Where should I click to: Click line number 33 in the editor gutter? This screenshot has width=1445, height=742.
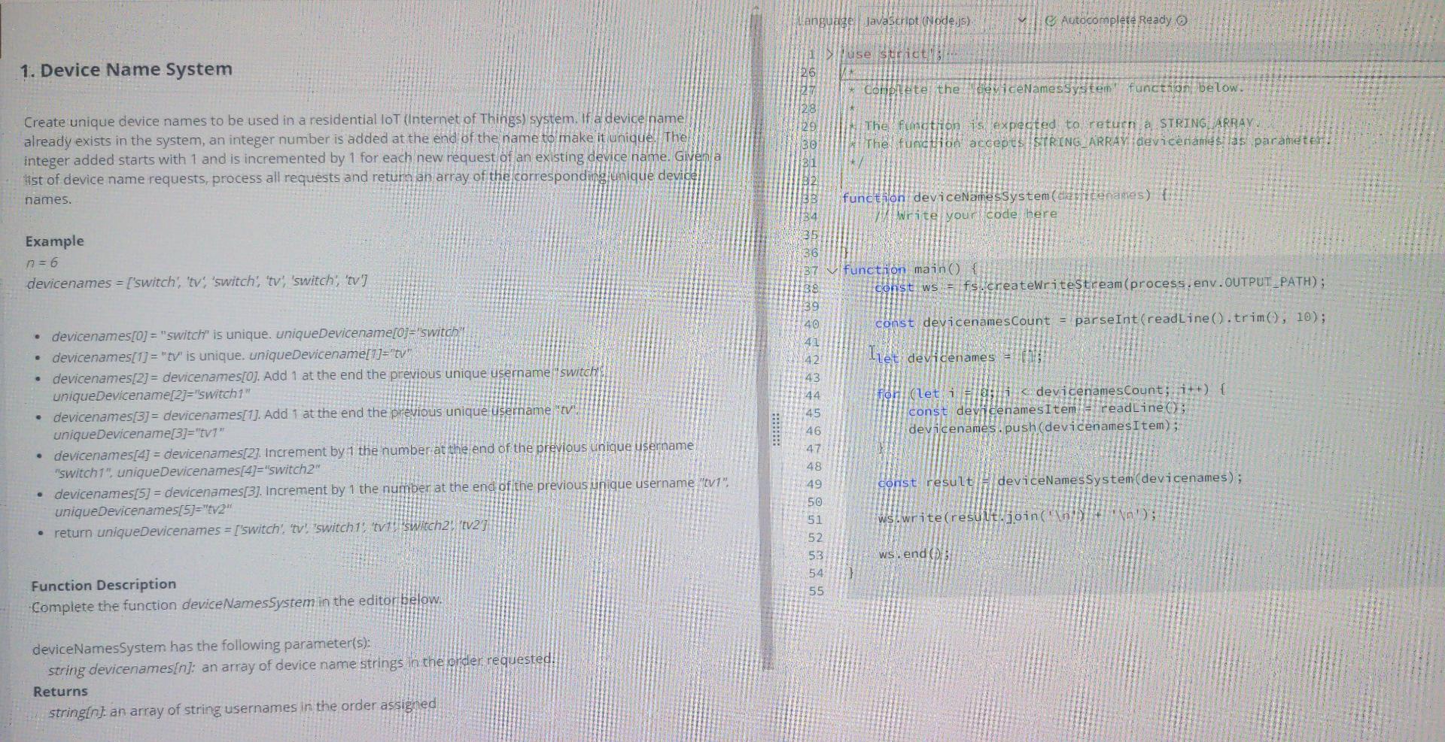click(x=814, y=197)
